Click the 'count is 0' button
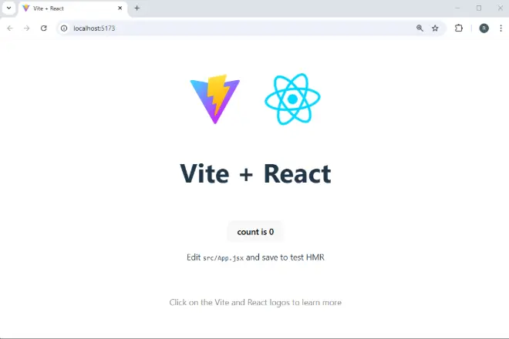Viewport: 509px width, 339px height. click(x=255, y=232)
